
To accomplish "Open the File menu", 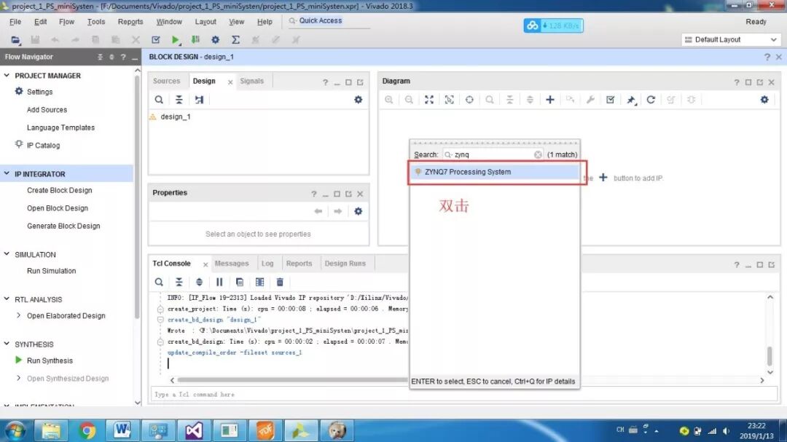I will pyautogui.click(x=15, y=22).
